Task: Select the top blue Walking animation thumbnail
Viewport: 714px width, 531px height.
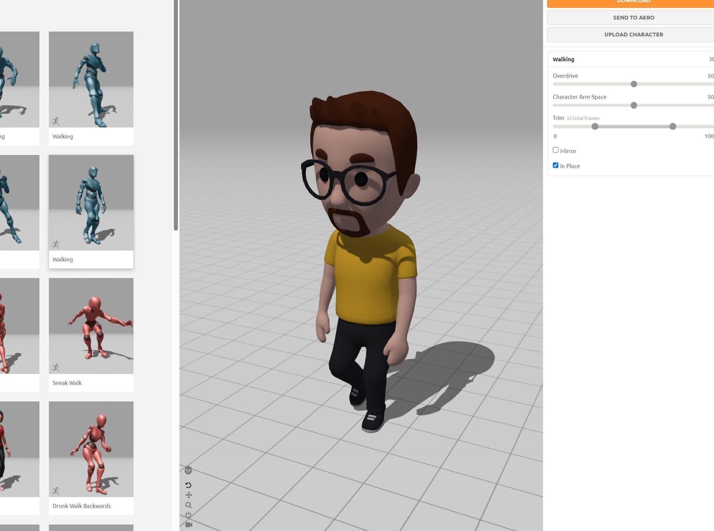Action: click(91, 79)
